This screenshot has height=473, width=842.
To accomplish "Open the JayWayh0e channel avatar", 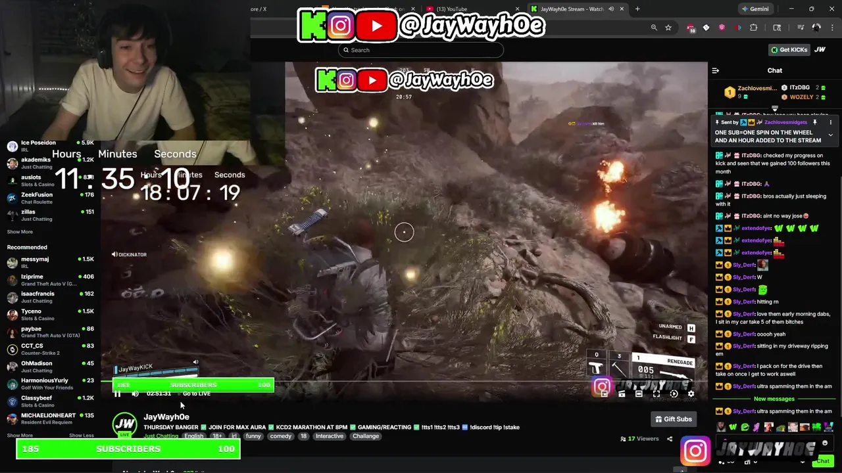I will point(124,424).
